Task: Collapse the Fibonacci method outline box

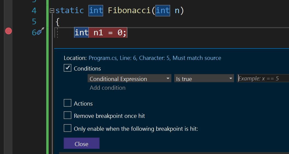Action: click(52, 11)
